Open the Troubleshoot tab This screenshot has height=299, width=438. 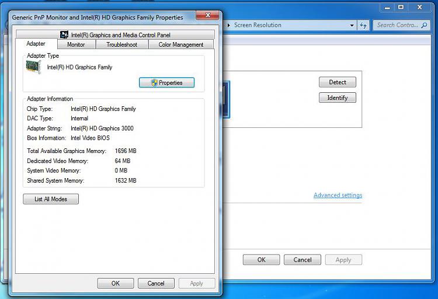click(122, 45)
